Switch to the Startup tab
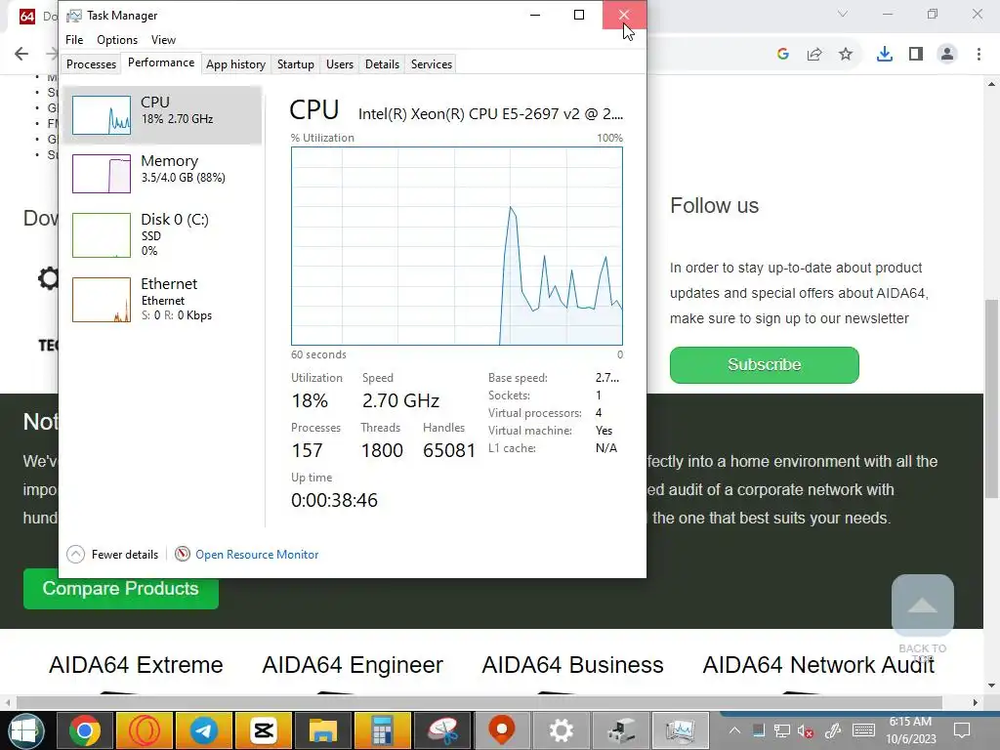This screenshot has width=1000, height=750. pyautogui.click(x=295, y=64)
